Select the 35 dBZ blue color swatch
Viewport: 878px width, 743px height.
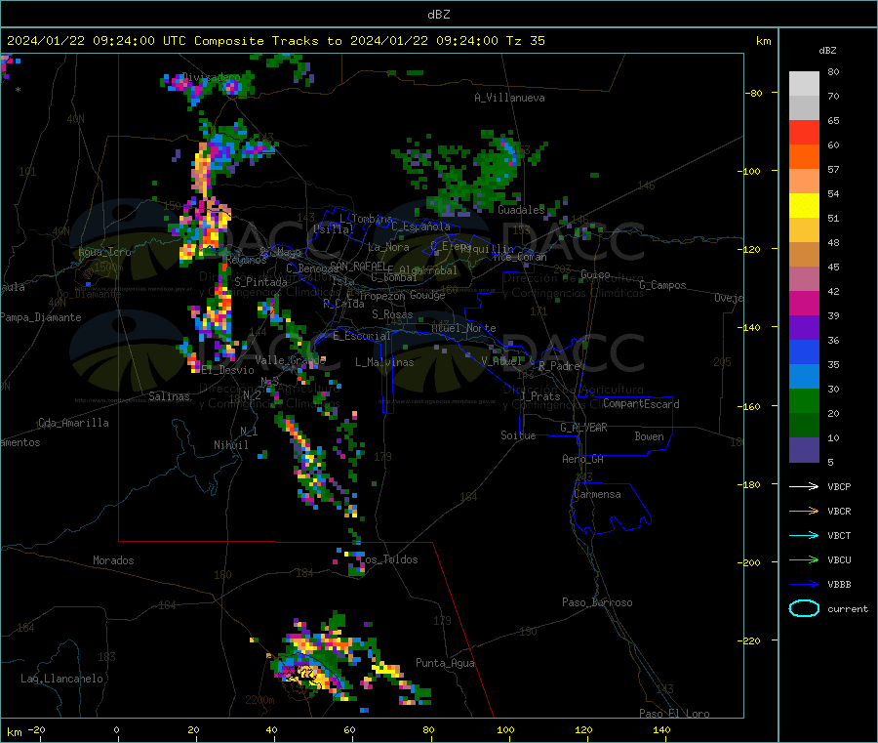804,377
